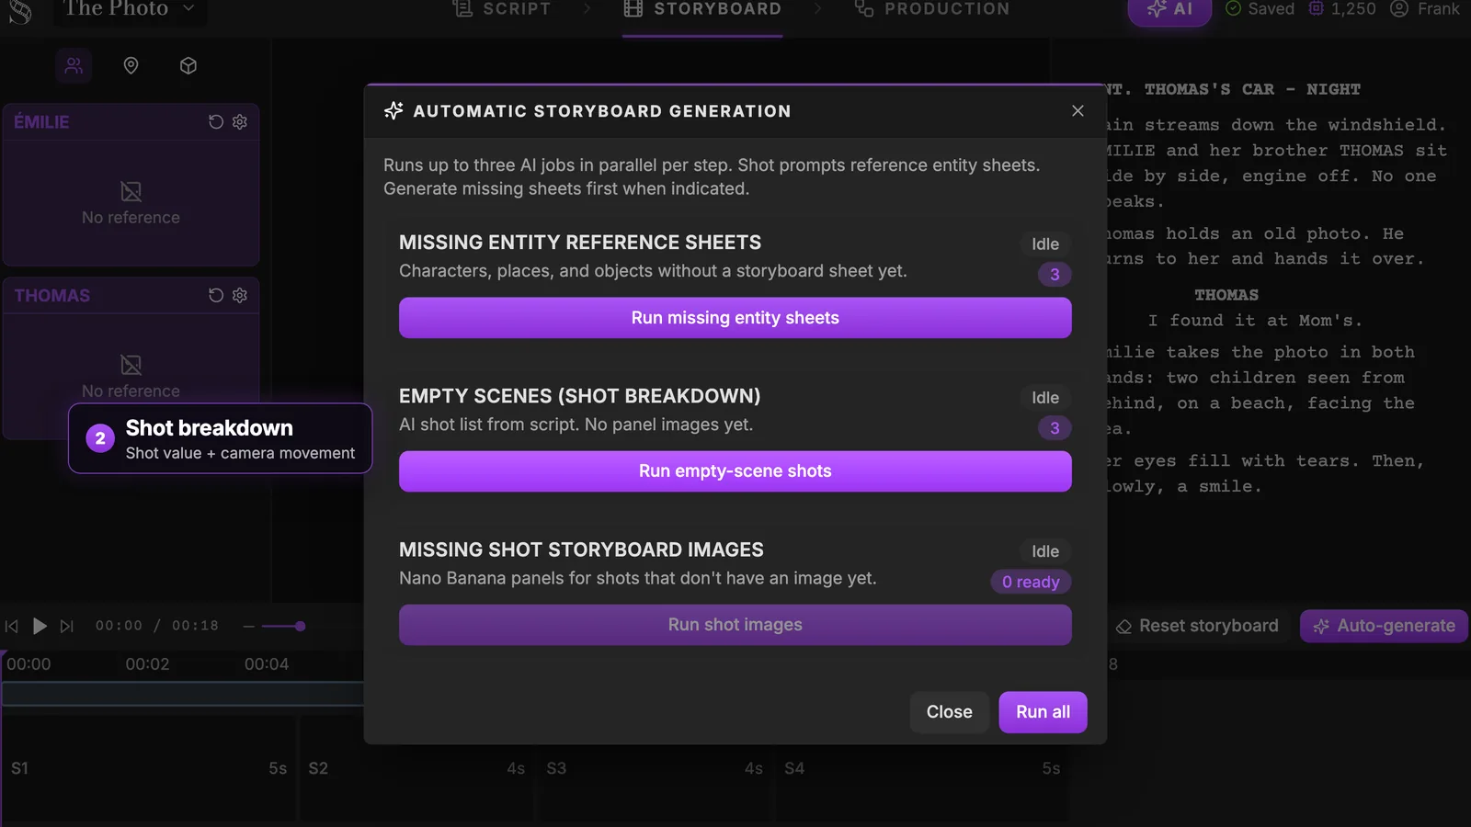Select scene S4 on the timeline
The image size is (1471, 827).
click(922, 769)
